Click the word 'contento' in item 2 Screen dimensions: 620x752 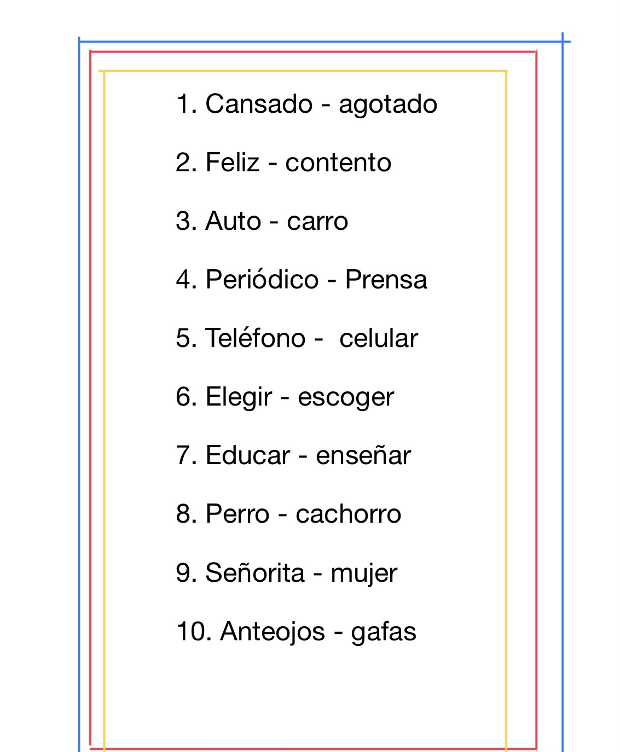[x=338, y=163]
